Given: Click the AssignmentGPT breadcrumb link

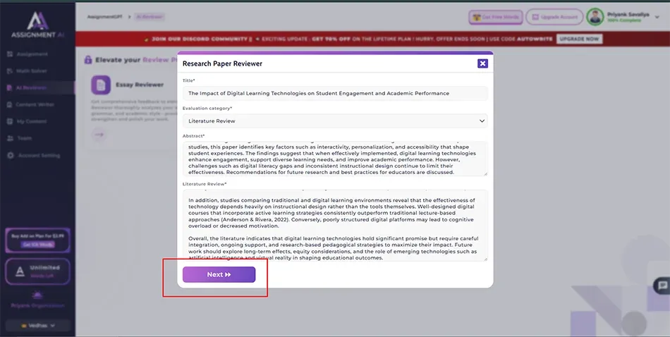Looking at the screenshot, I should coord(104,17).
